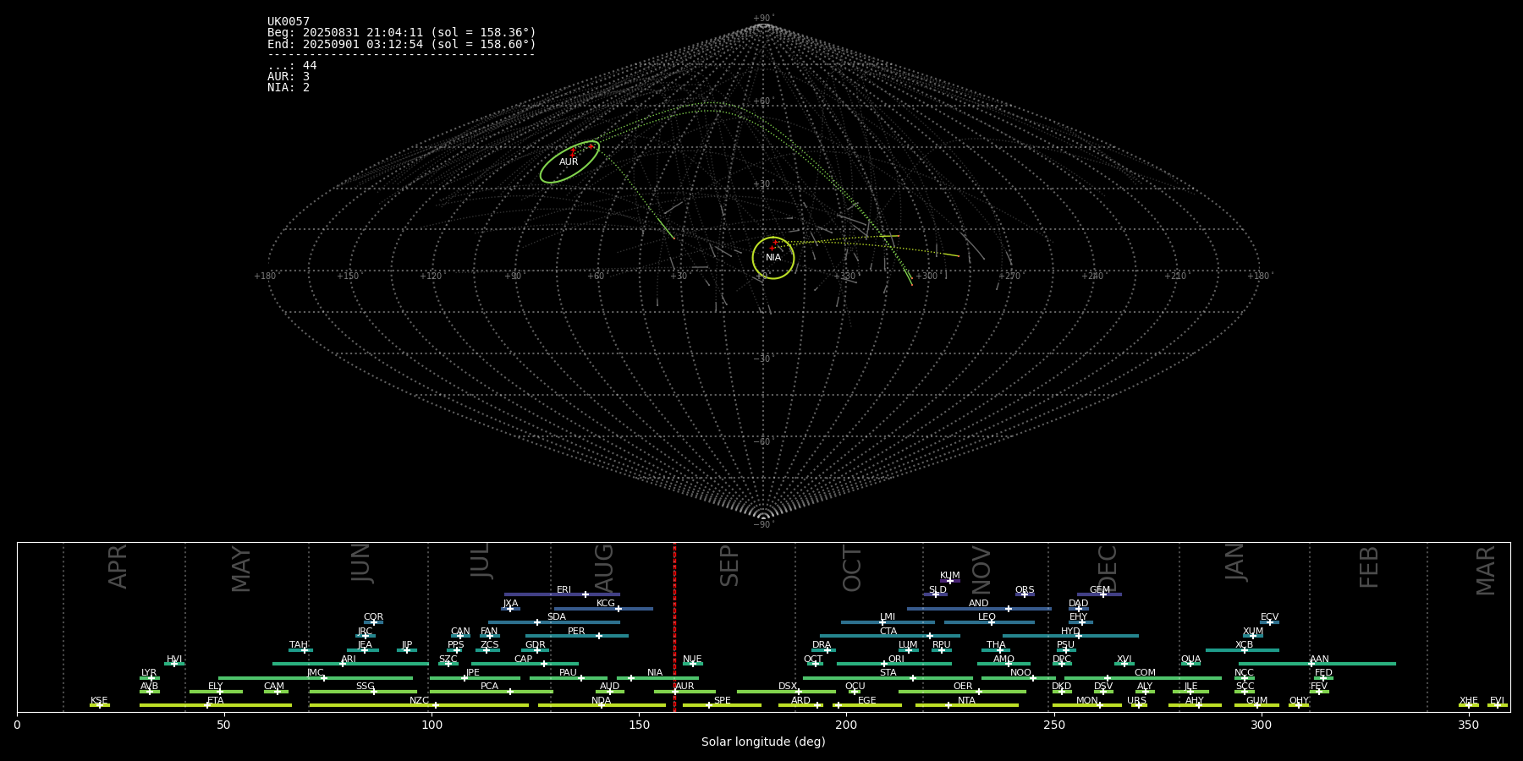Select the LEO shower bar on the timeline
The width and height of the screenshot is (1523, 761).
pos(989,622)
